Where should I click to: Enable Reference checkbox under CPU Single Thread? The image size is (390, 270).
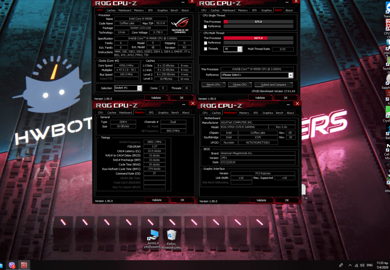(205, 26)
